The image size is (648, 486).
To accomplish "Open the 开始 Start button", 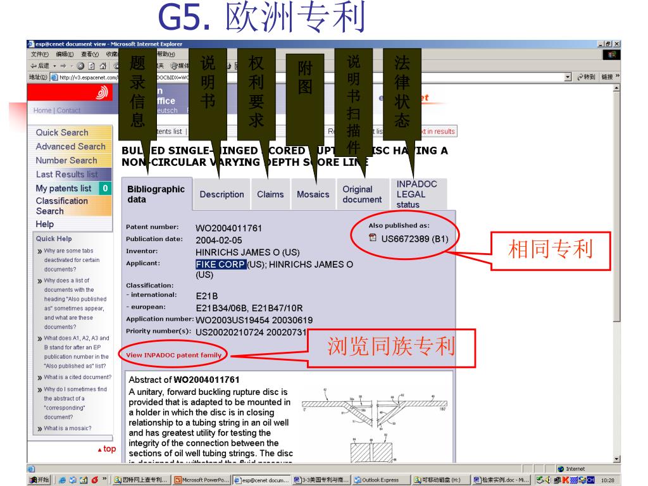I will point(40,480).
